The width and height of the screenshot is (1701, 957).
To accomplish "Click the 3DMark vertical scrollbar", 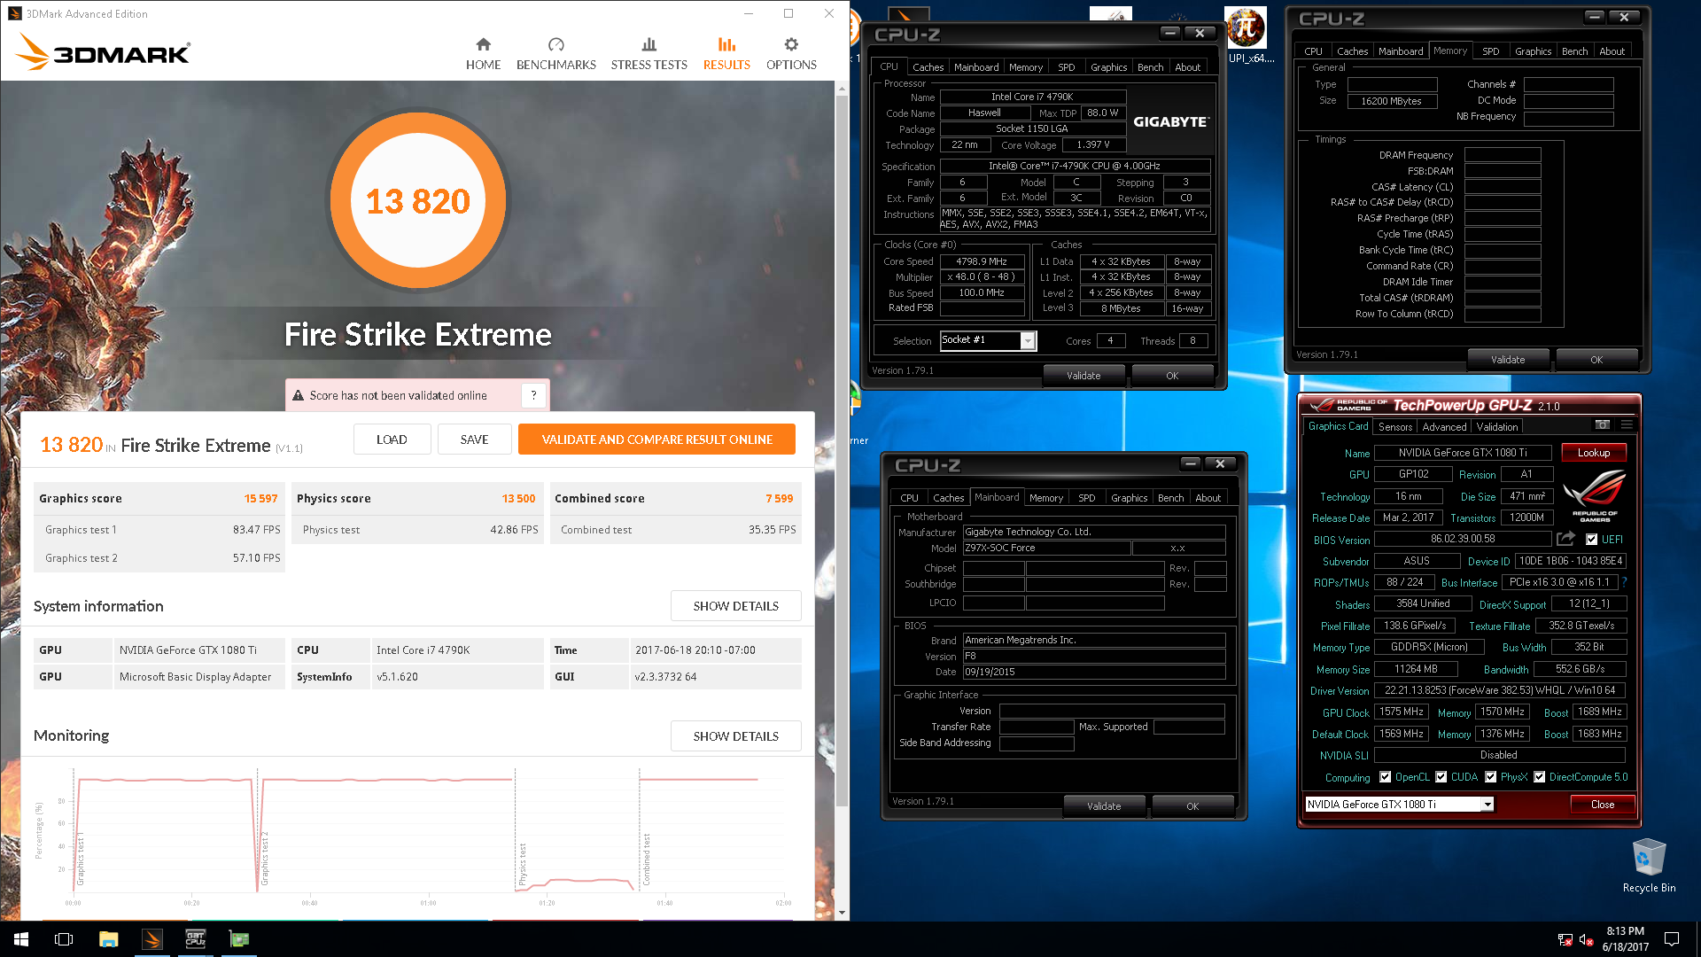I will coord(842,452).
